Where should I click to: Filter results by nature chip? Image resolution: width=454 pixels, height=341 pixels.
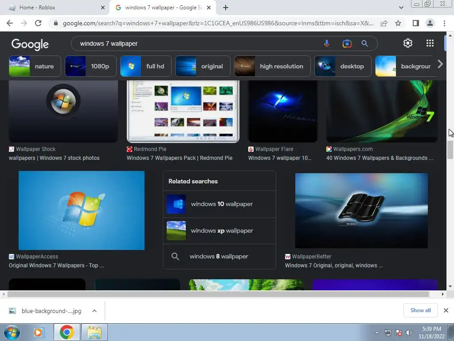point(35,66)
